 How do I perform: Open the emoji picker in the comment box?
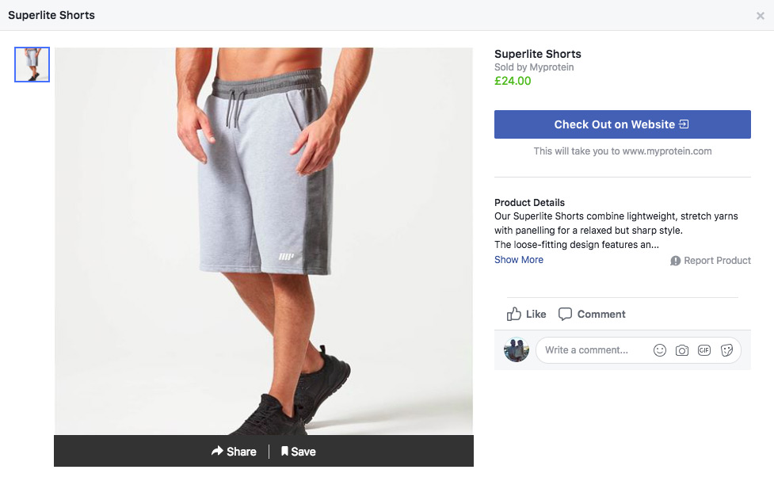click(x=659, y=349)
